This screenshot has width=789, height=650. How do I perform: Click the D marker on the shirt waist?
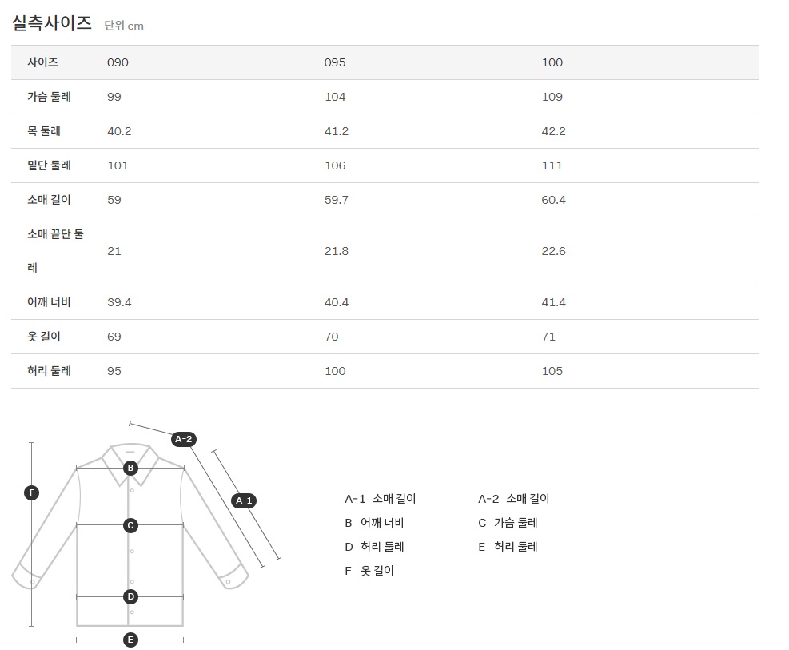point(131,596)
